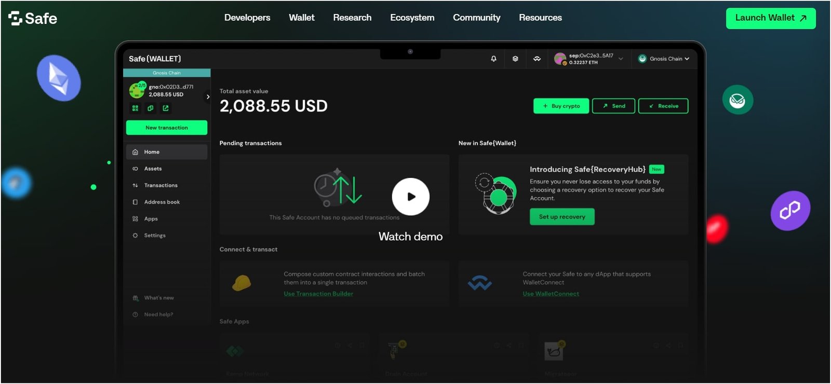Click the batch layers icon

pyautogui.click(x=515, y=59)
